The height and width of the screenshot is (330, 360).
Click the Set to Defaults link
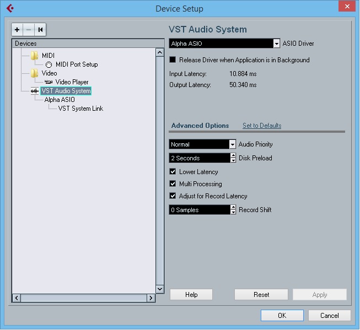point(262,126)
